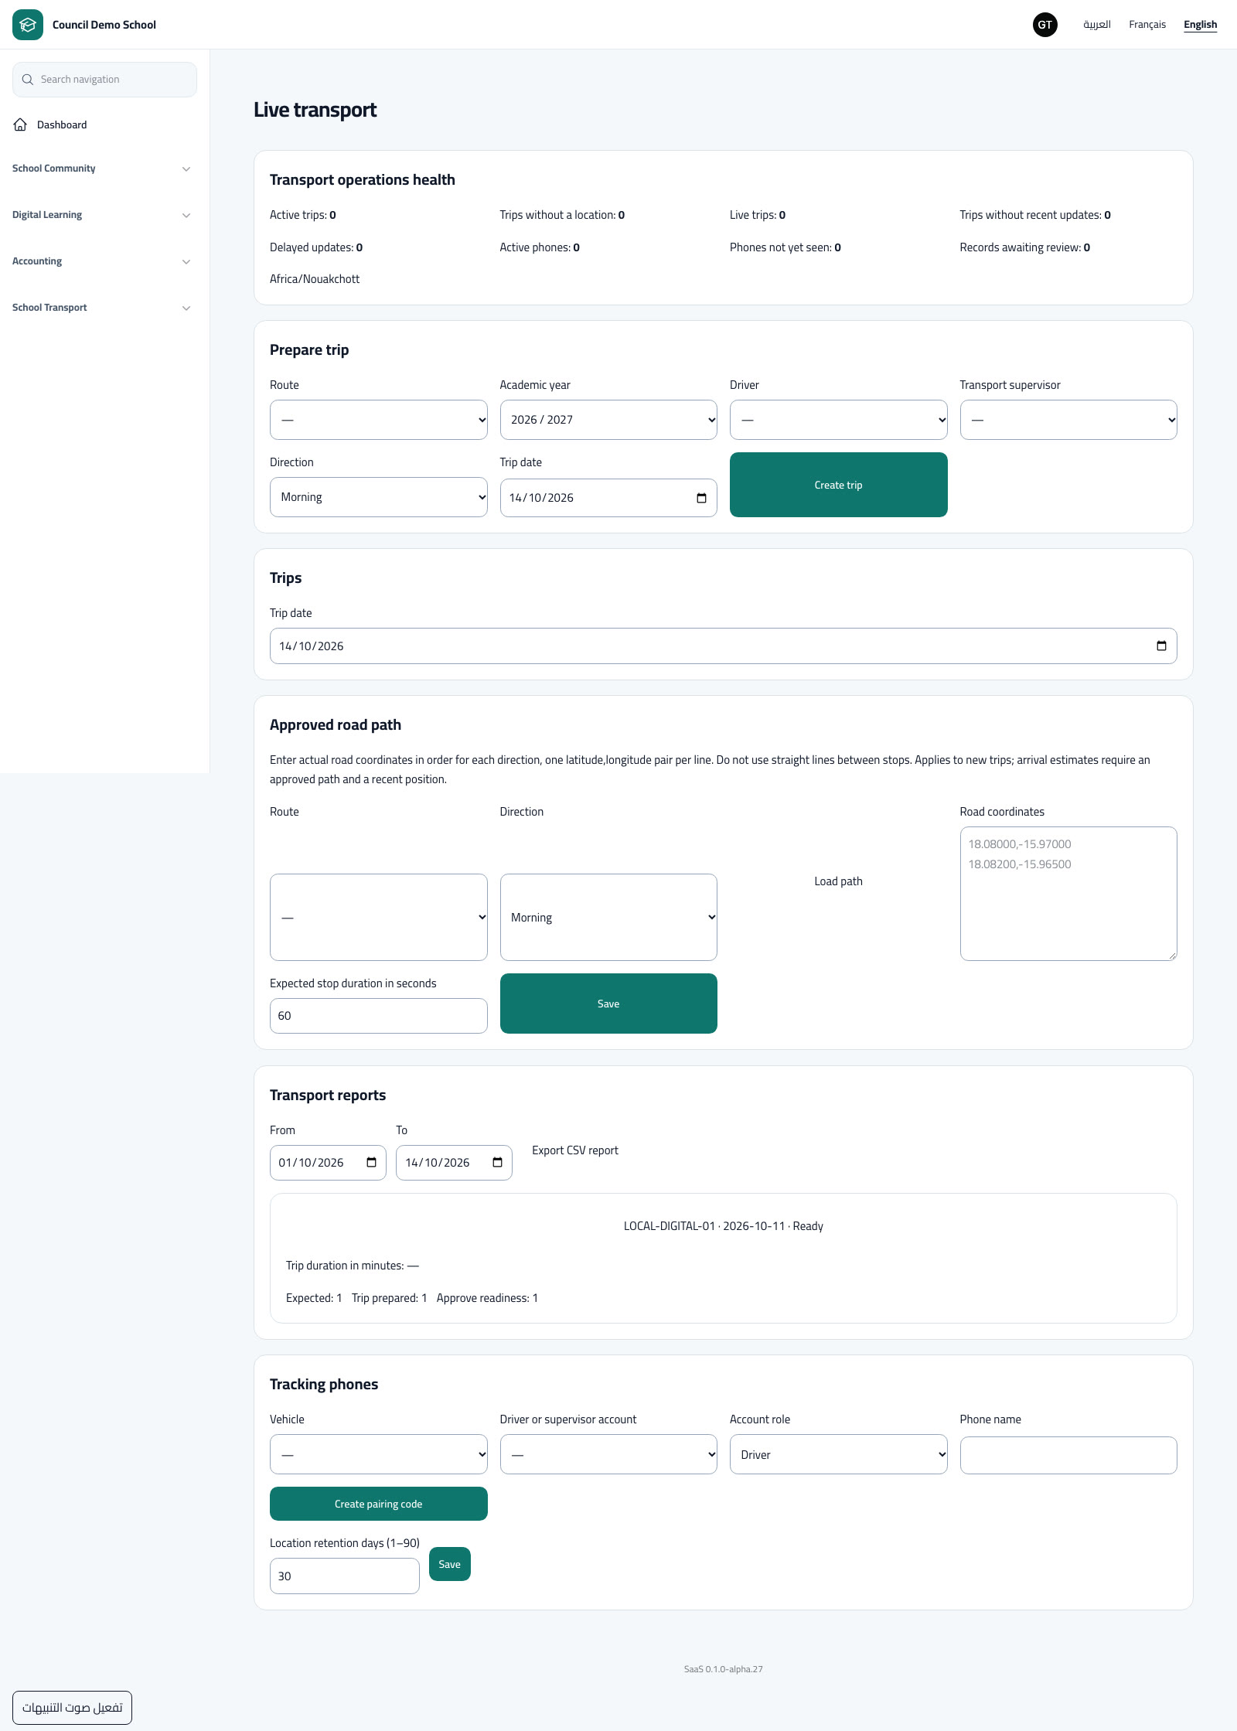Open calendar picker in Trips date field
Screen dimensions: 1237x1731
(x=1161, y=646)
